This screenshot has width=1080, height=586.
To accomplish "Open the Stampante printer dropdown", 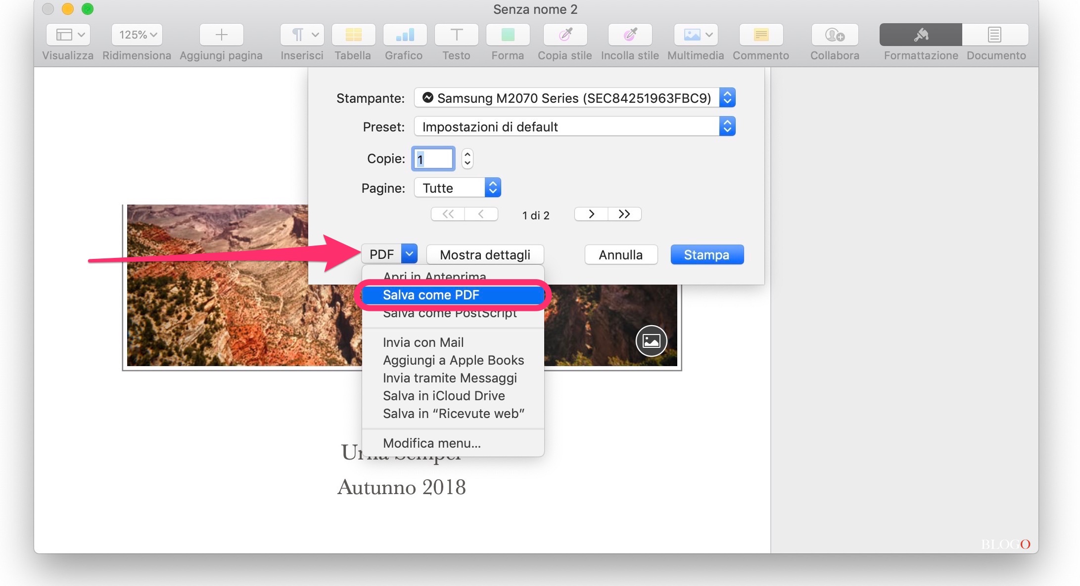I will pyautogui.click(x=575, y=98).
